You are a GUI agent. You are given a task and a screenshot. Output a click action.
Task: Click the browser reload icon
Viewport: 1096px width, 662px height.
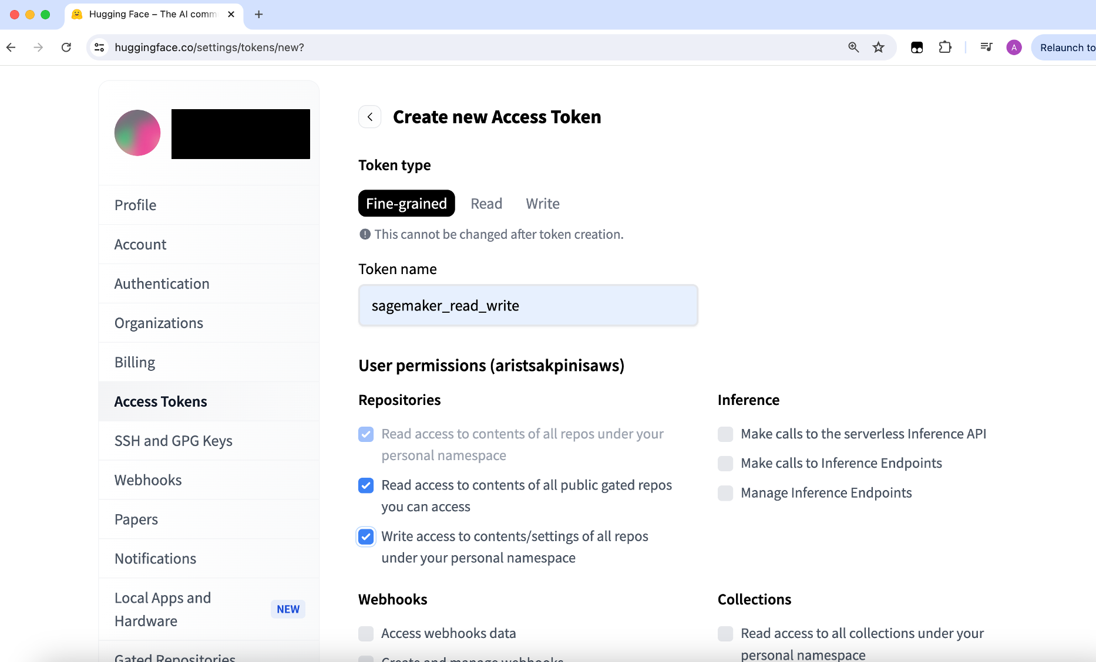(x=66, y=48)
